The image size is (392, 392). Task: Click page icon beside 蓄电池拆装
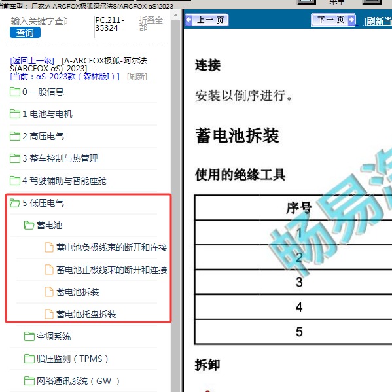[x=49, y=292]
